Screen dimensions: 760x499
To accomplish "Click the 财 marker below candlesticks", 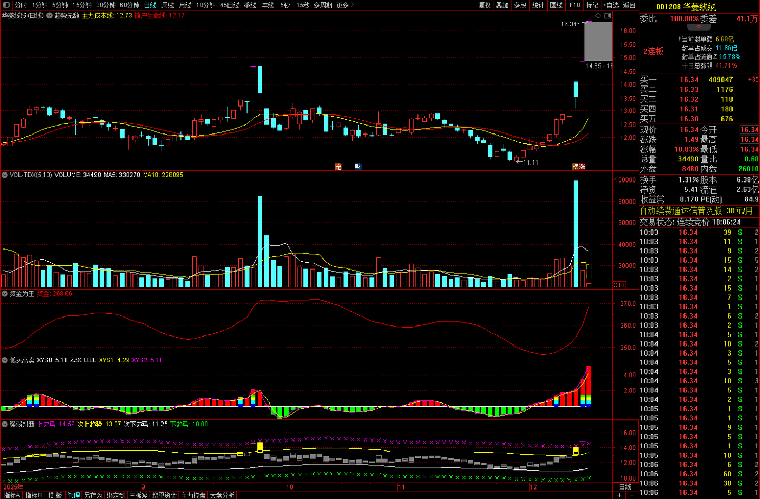I will pos(358,167).
